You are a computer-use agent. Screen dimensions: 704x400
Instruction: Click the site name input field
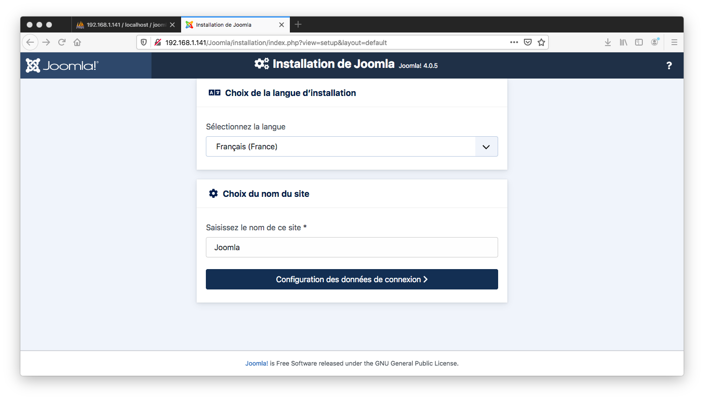tap(352, 247)
